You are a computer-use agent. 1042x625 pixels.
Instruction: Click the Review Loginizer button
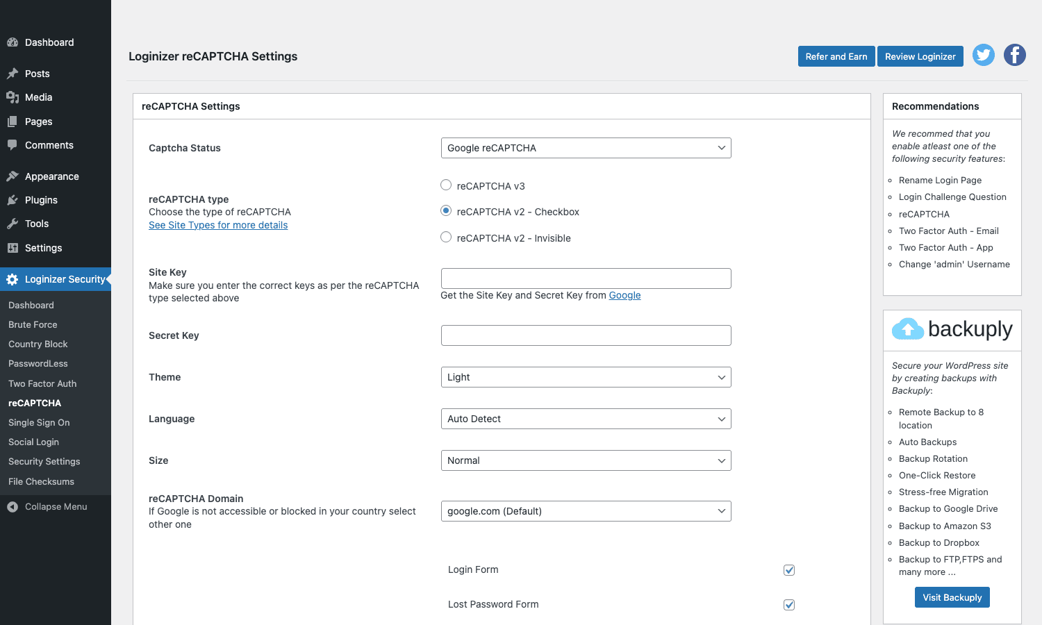(x=920, y=56)
